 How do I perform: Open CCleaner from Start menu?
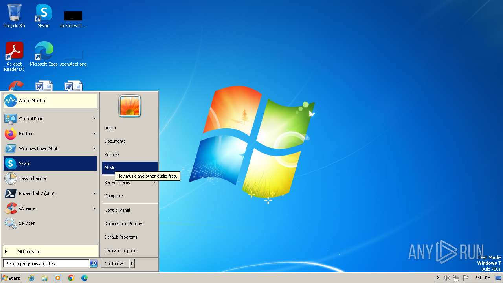[x=50, y=208]
